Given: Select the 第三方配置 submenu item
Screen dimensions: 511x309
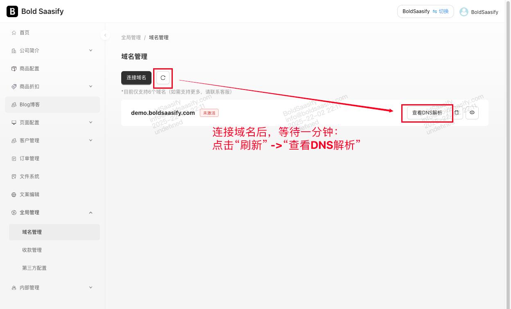Looking at the screenshot, I should (54, 268).
